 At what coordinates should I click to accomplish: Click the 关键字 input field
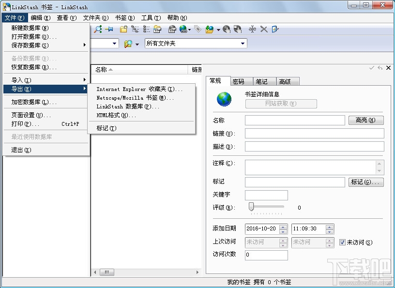click(266, 195)
